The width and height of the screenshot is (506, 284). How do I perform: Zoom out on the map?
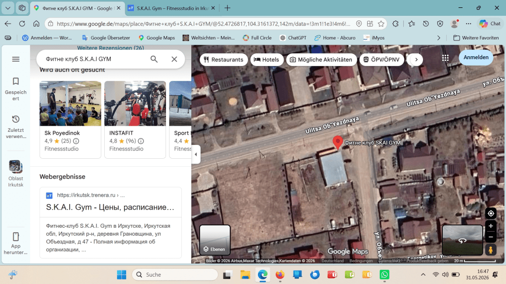pos(491,237)
